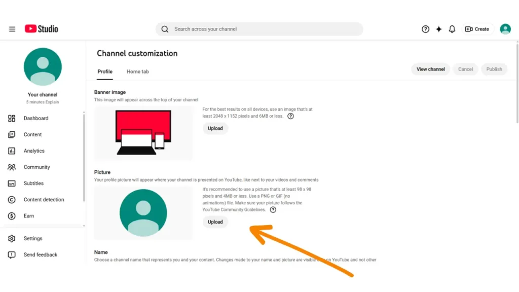Click the help question mark in top bar

425,29
